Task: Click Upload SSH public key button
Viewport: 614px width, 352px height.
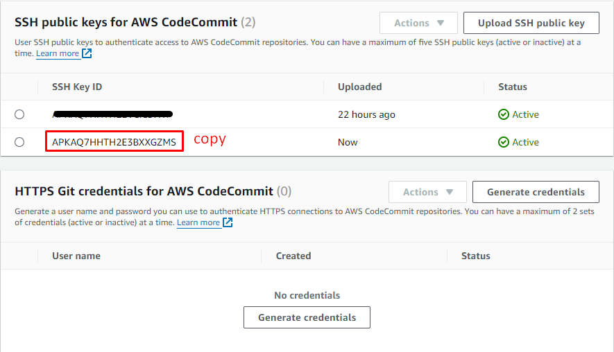Action: (531, 23)
